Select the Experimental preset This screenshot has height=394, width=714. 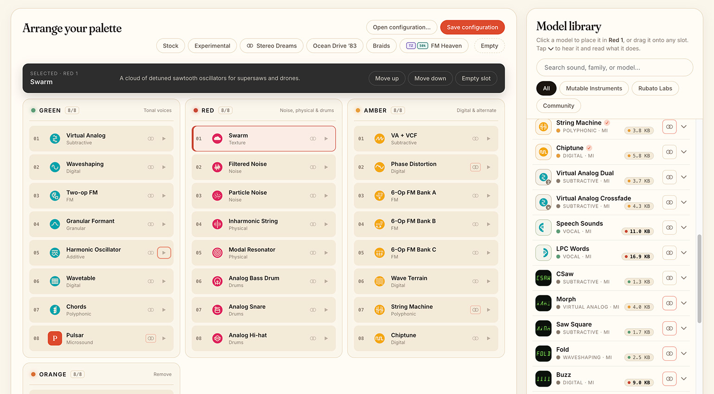212,46
